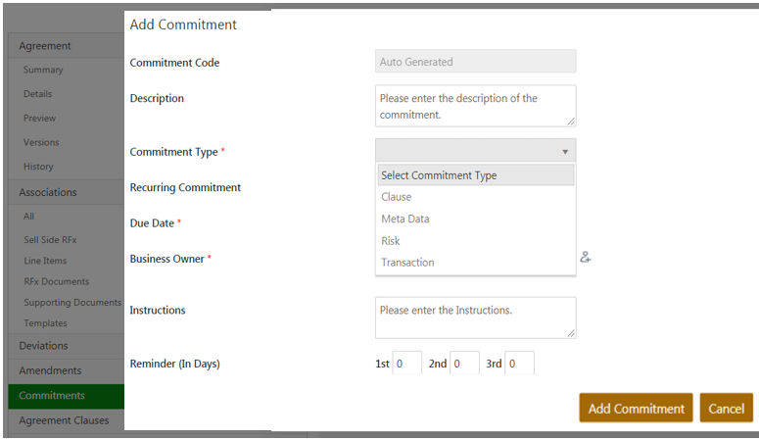This screenshot has height=440, width=759.
Task: Focus the 1st reminder days field
Action: click(x=407, y=364)
